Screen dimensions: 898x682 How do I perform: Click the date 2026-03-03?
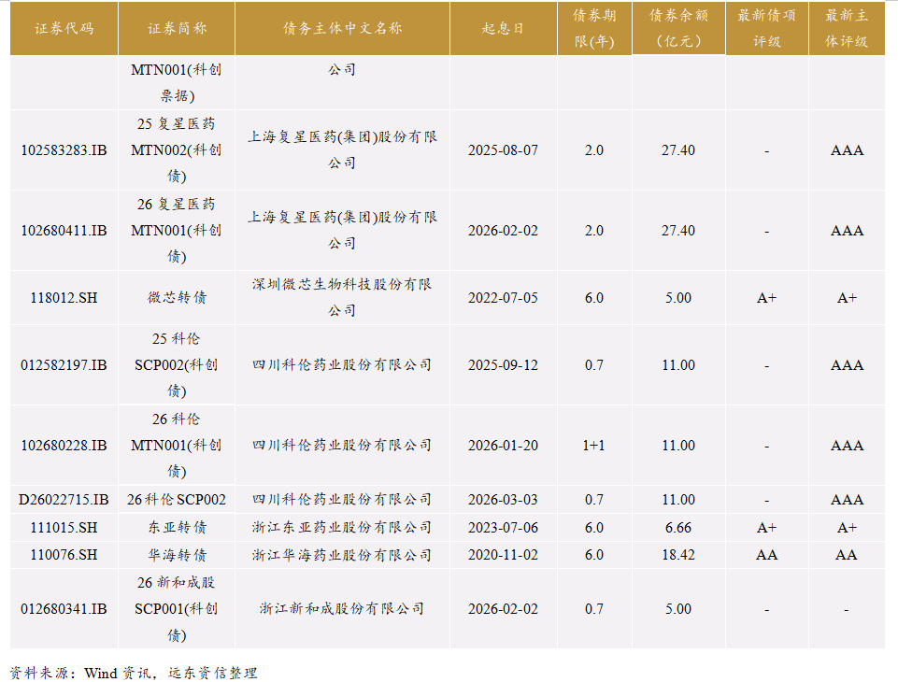pos(504,500)
